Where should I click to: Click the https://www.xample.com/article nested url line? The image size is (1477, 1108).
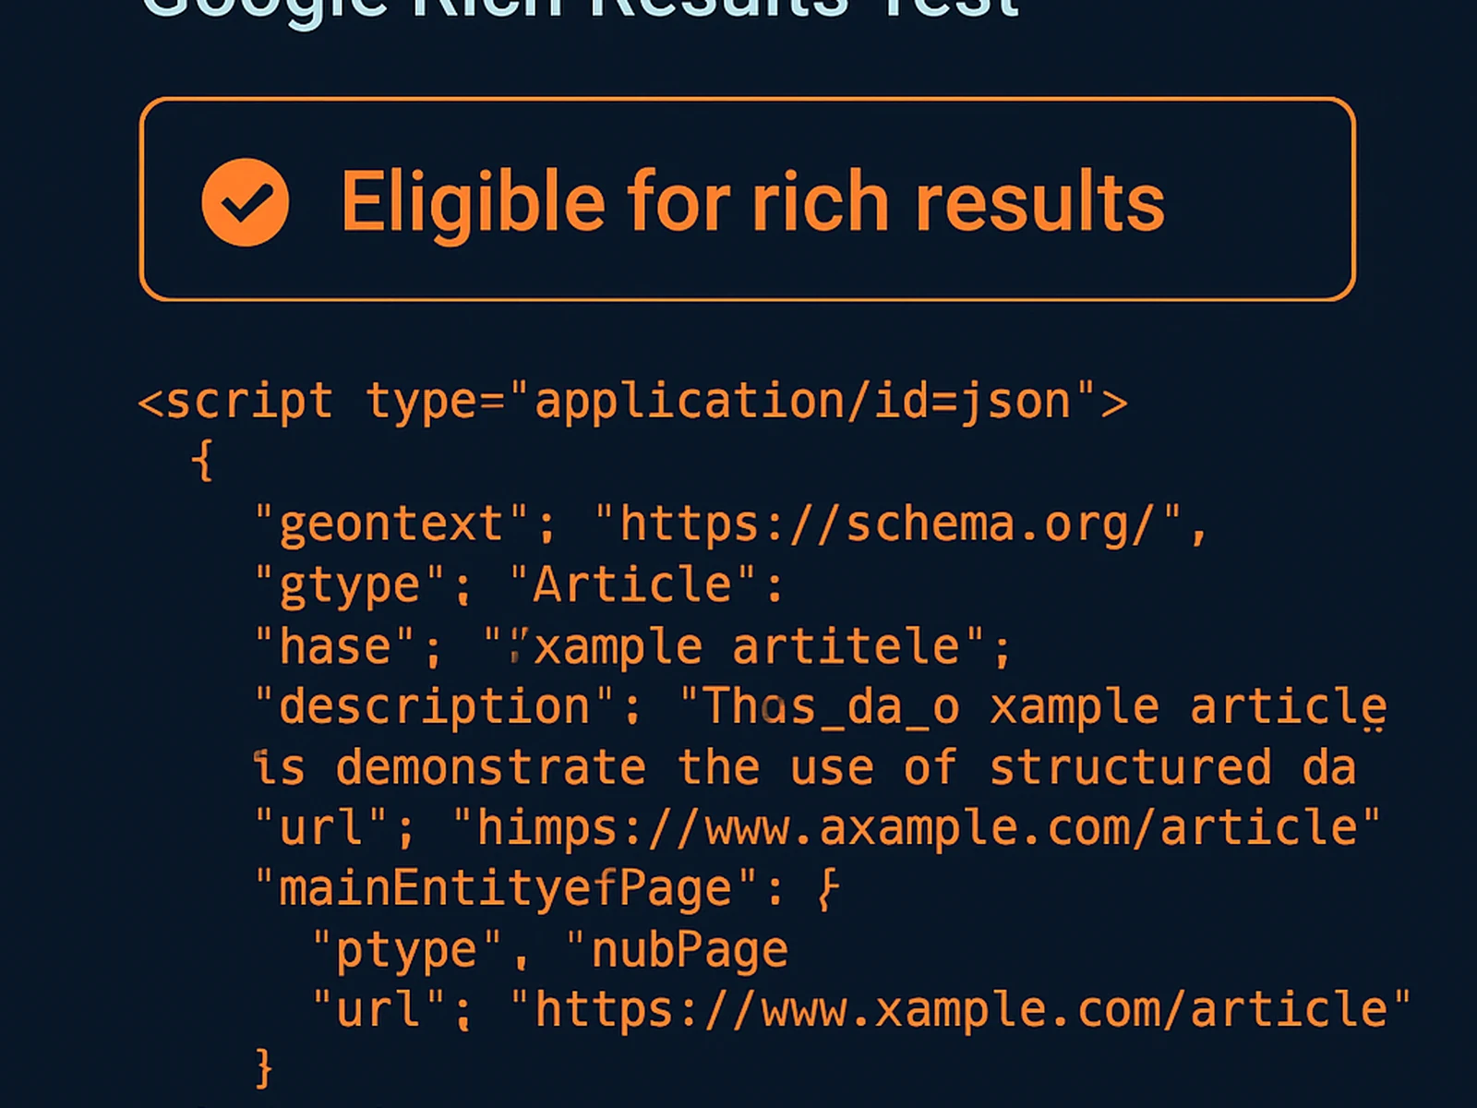[861, 1009]
